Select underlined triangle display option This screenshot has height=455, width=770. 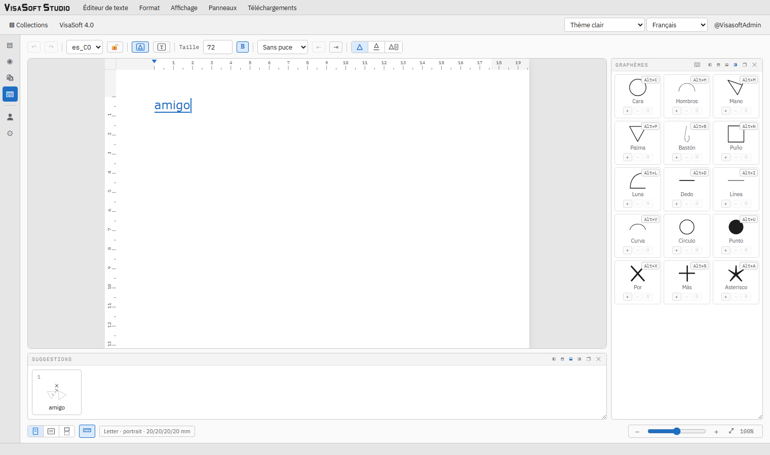(x=376, y=47)
